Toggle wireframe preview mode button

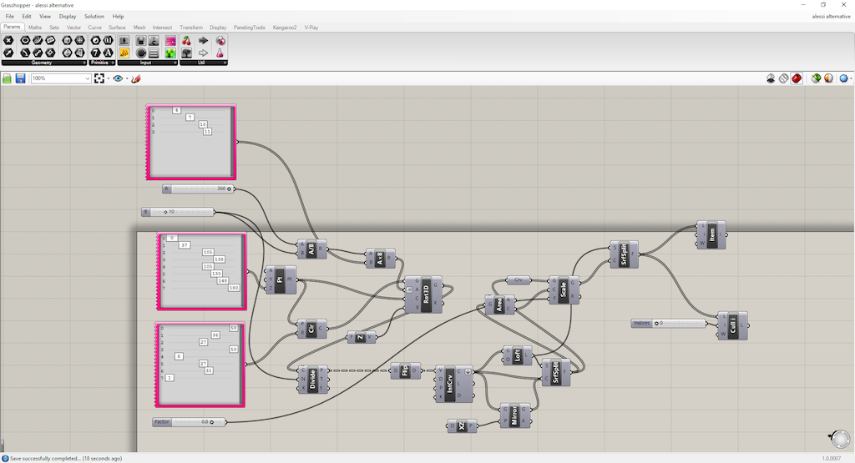coord(783,78)
